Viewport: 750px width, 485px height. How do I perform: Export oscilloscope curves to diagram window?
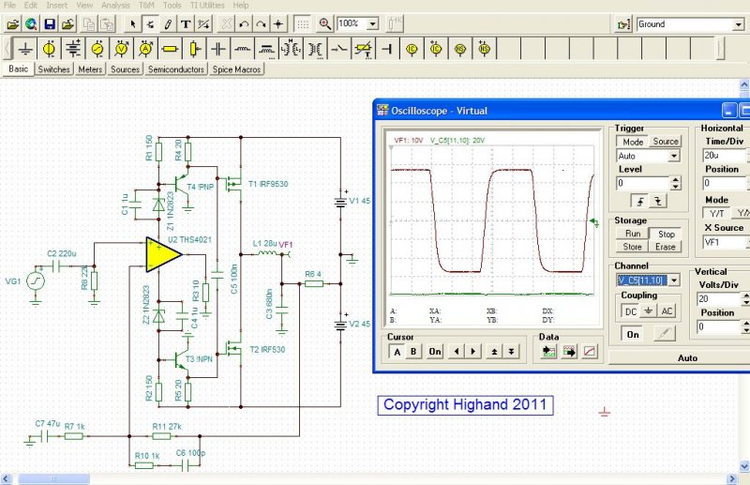548,352
